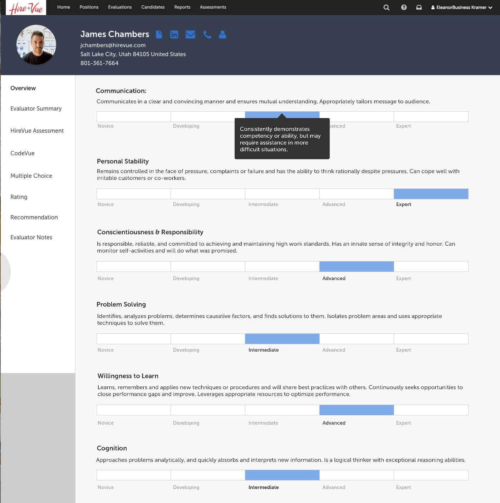Go to the Multiple Choice results
Image resolution: width=500 pixels, height=503 pixels.
pos(31,176)
